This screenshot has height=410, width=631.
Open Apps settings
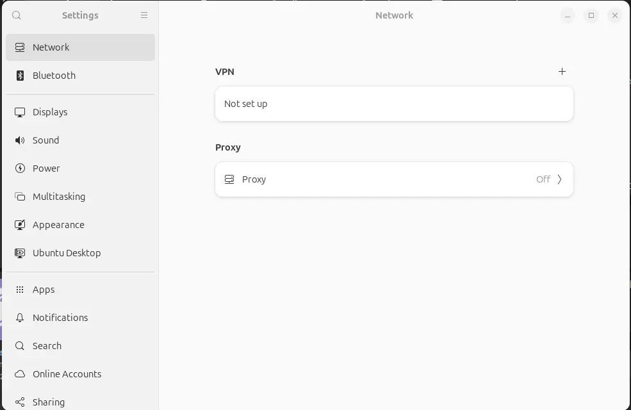pos(81,290)
